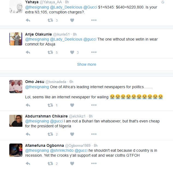Retweet Yahaya's exchange rate tweet
173x169 pixels.
(50, 20)
